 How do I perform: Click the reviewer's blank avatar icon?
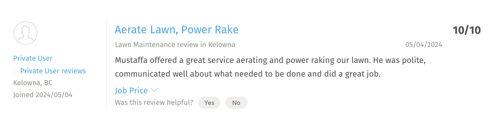click(x=26, y=33)
